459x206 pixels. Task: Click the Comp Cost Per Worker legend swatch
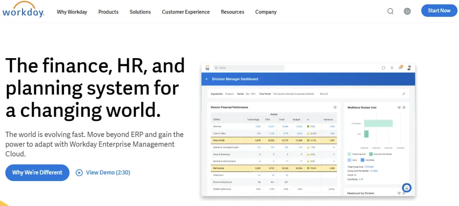(371, 154)
